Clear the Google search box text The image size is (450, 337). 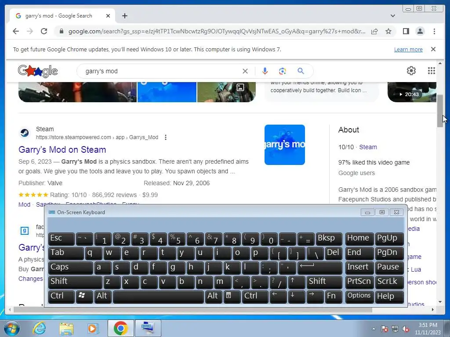(245, 71)
